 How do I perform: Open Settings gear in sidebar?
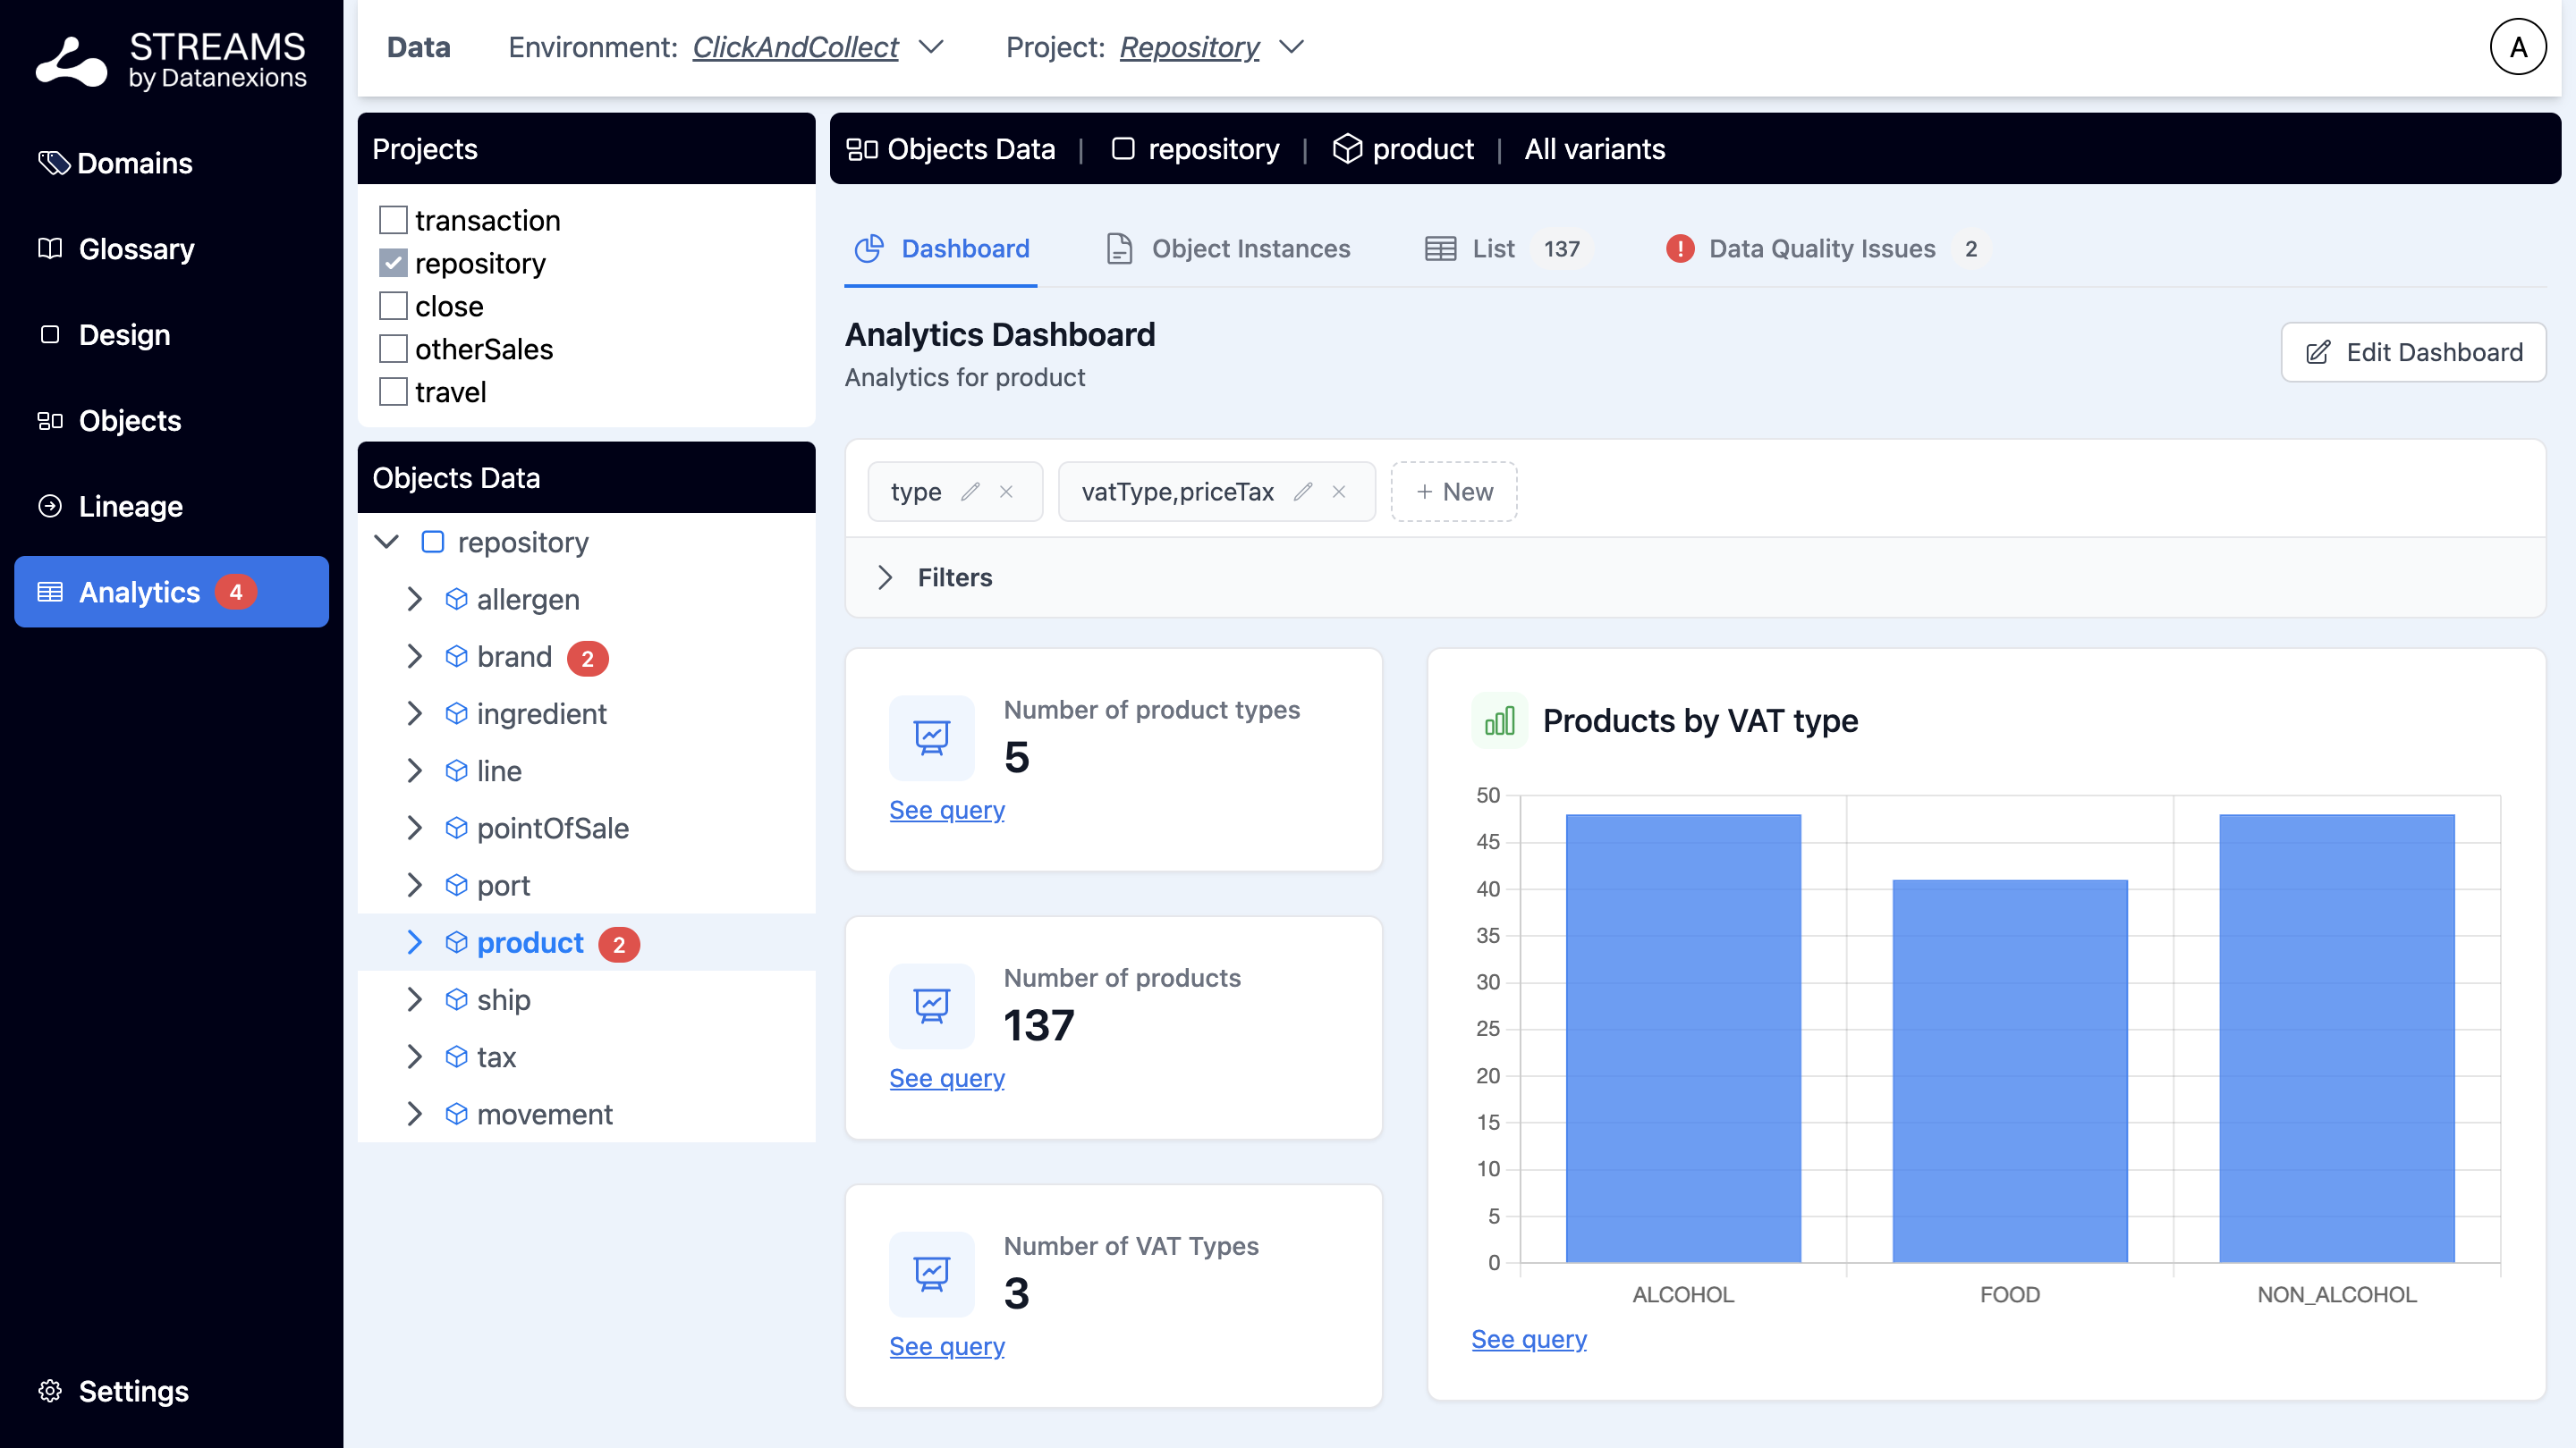[50, 1390]
